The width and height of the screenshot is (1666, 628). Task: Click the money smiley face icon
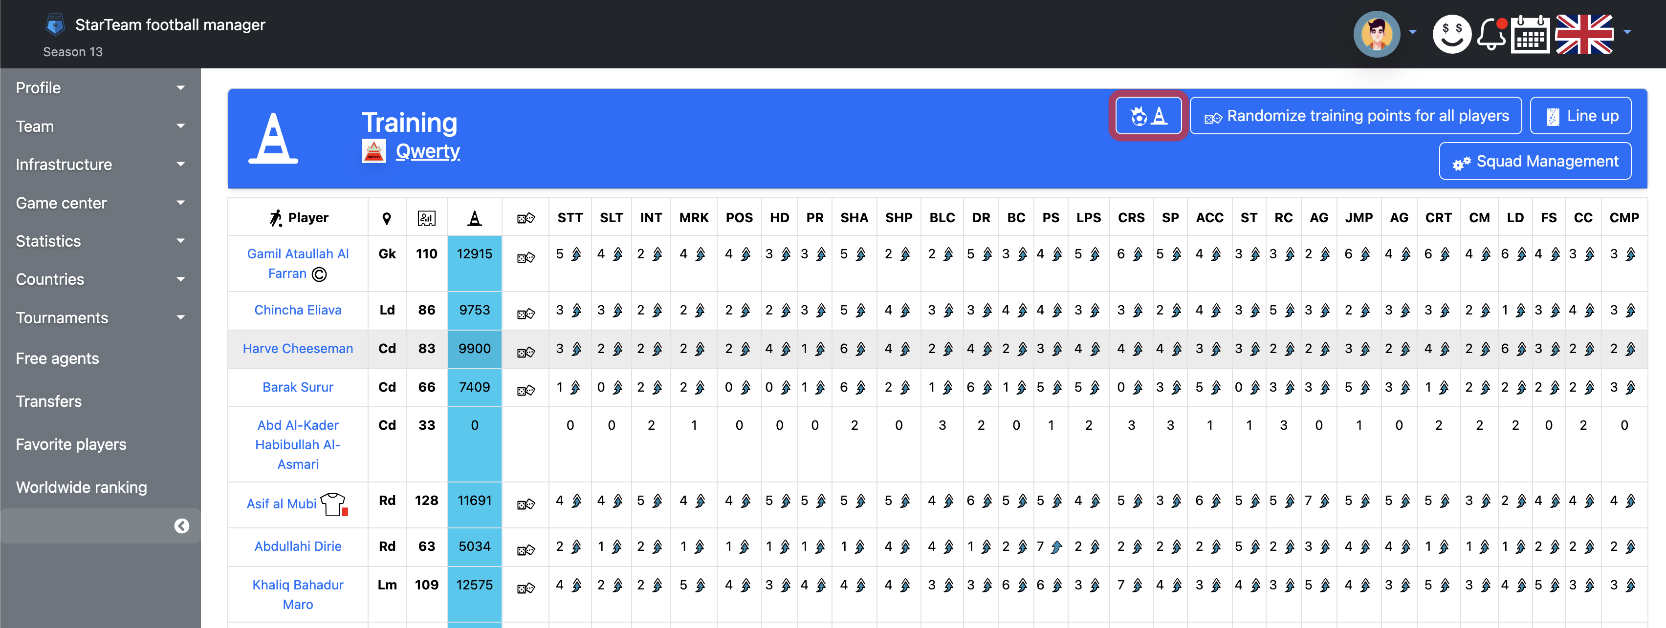[x=1451, y=34]
